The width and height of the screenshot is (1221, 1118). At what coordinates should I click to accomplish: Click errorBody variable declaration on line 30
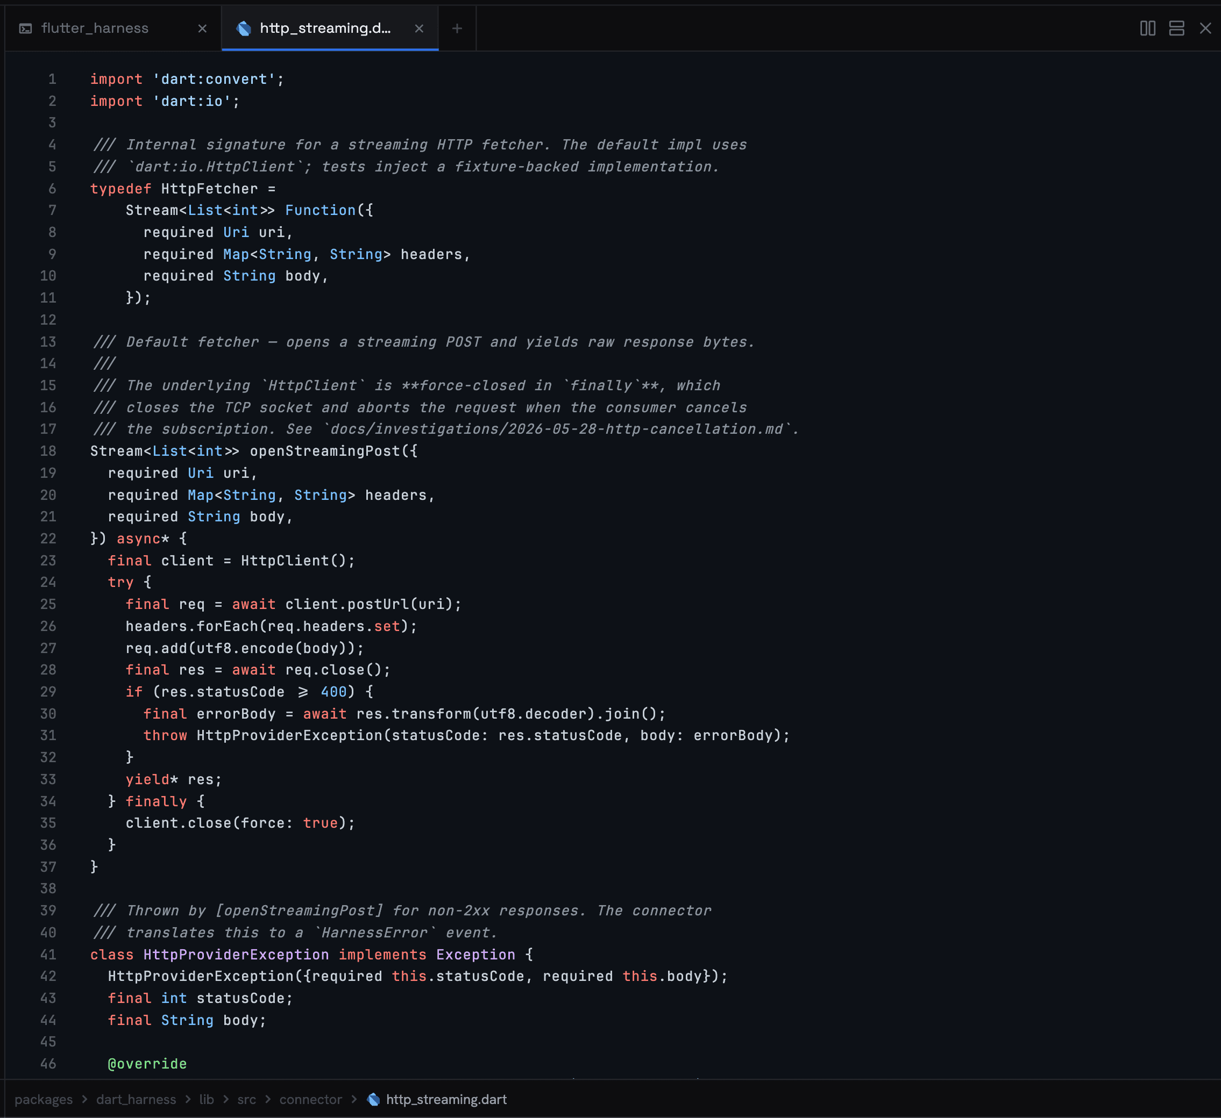click(x=236, y=714)
